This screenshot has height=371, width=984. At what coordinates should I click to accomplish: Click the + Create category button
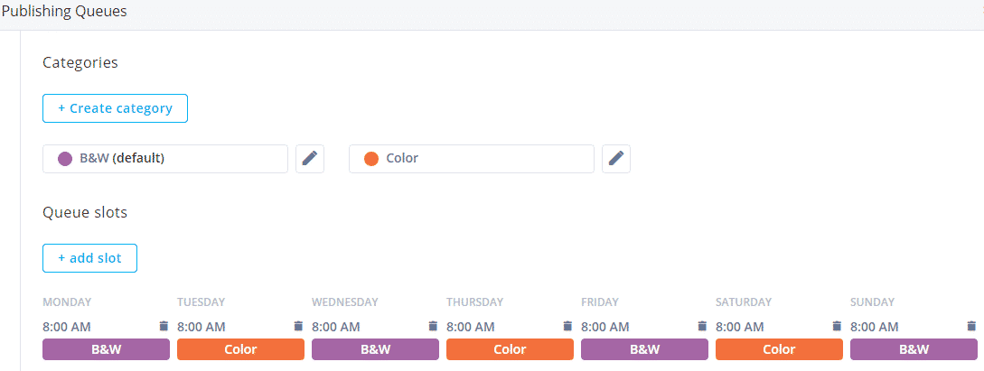point(115,108)
